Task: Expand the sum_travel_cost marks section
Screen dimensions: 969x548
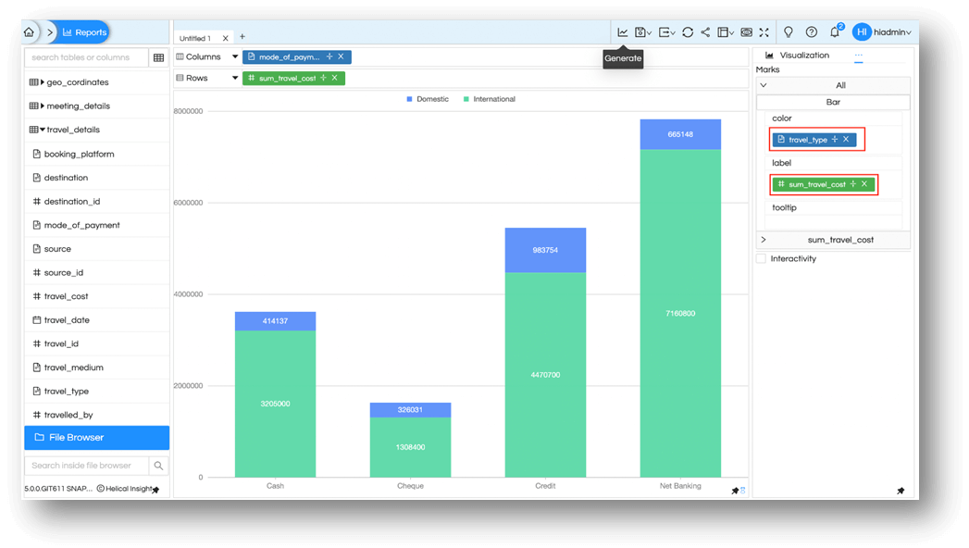Action: [764, 240]
